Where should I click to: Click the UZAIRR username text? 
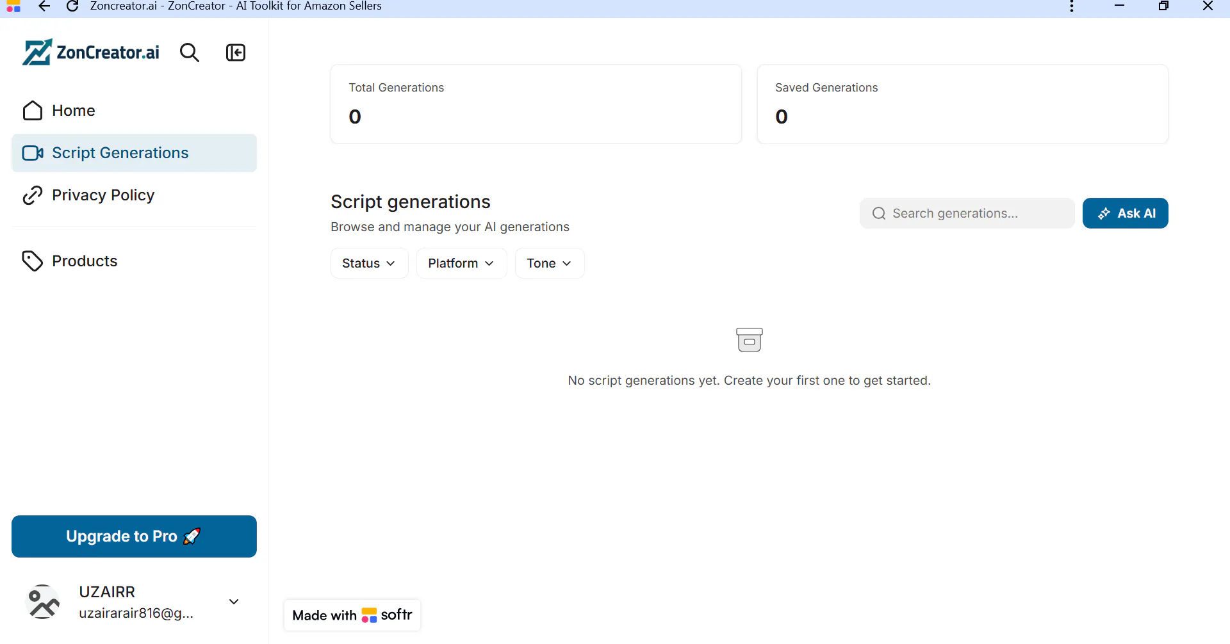(107, 592)
